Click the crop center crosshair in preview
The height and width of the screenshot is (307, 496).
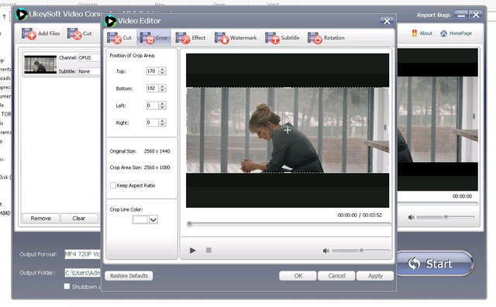[x=288, y=130]
